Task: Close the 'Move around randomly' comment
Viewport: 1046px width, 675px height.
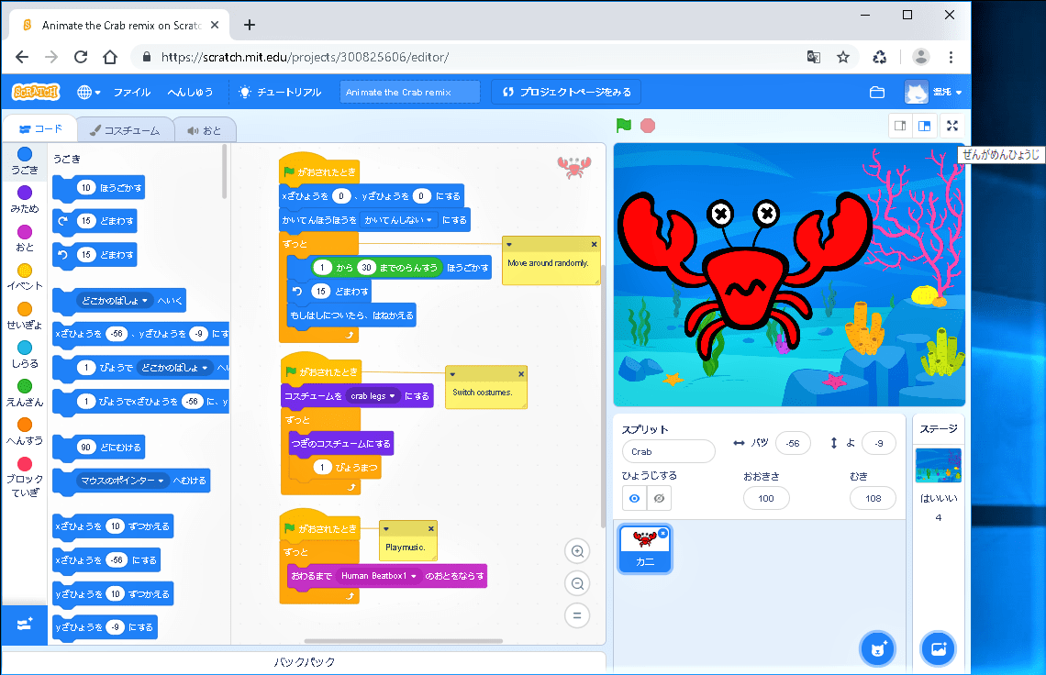Action: click(x=594, y=244)
